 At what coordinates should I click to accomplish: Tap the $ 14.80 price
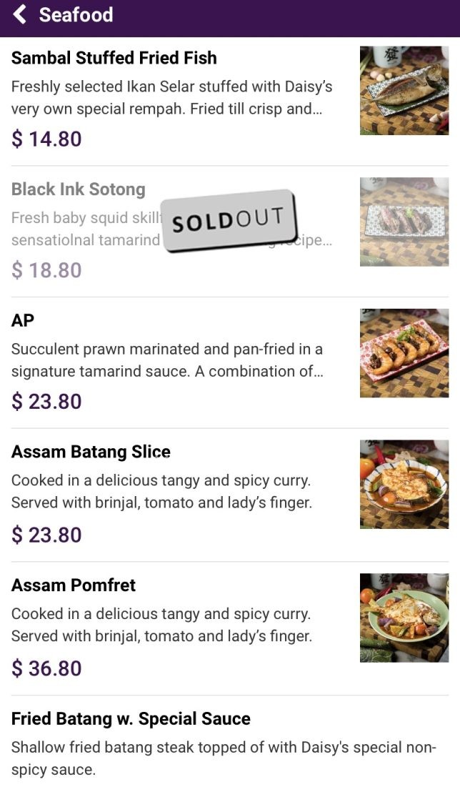46,139
